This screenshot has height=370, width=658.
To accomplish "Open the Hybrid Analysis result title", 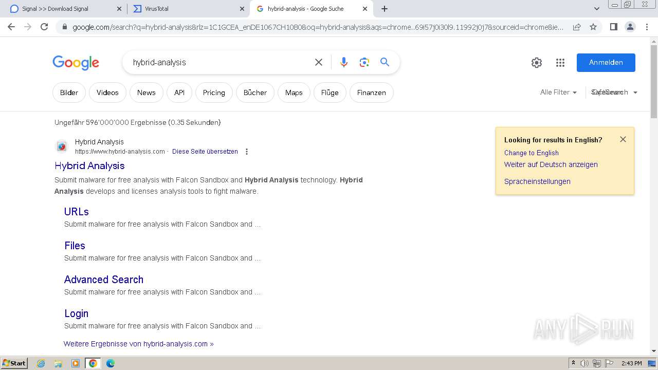I will point(89,165).
